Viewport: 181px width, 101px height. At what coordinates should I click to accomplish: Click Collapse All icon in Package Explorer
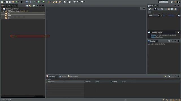pos(27,6)
